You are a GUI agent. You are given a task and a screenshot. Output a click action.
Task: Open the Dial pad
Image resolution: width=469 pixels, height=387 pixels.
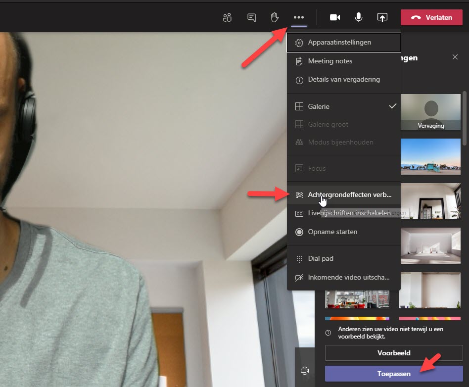344,259
